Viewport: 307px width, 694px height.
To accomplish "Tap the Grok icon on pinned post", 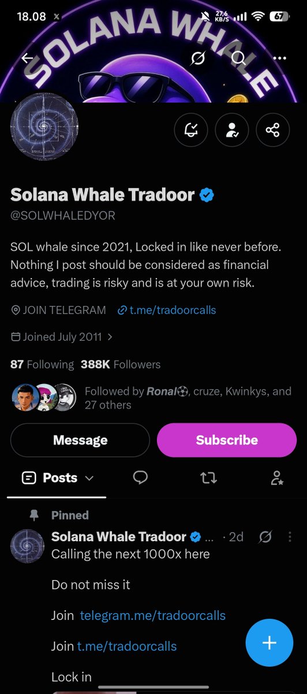I will click(x=265, y=537).
